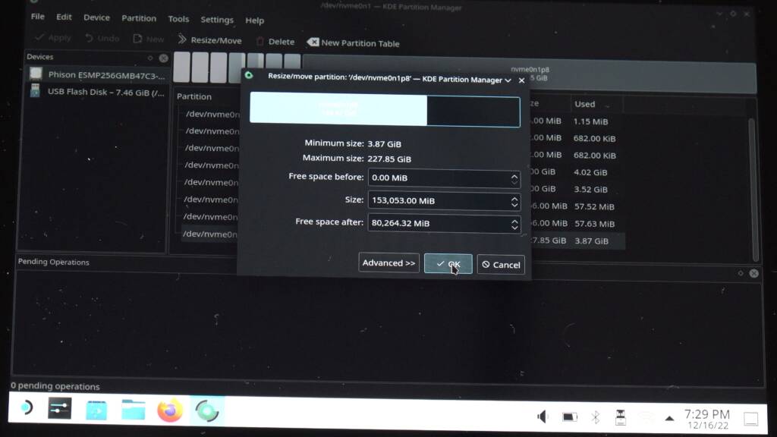Open the volume control in system tray
The height and width of the screenshot is (437, 777).
pyautogui.click(x=543, y=417)
